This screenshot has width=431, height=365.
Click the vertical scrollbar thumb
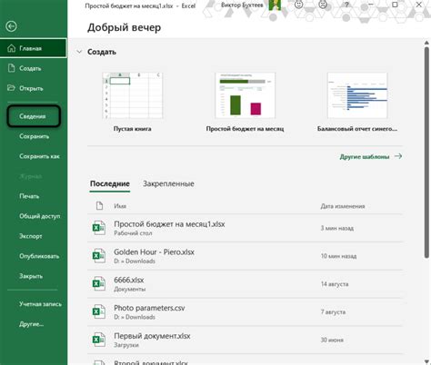426,153
